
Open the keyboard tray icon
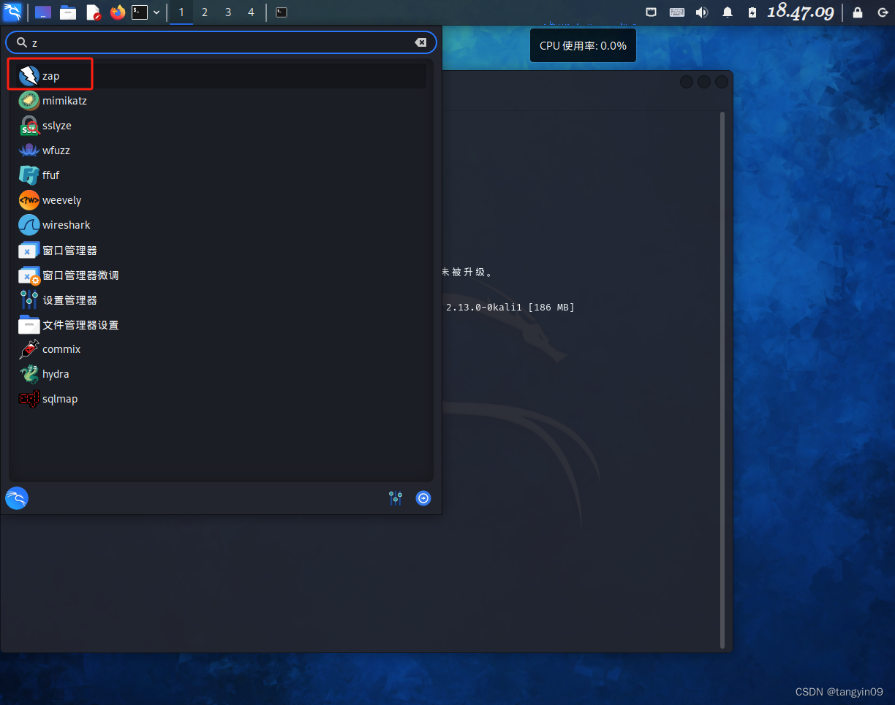point(677,12)
